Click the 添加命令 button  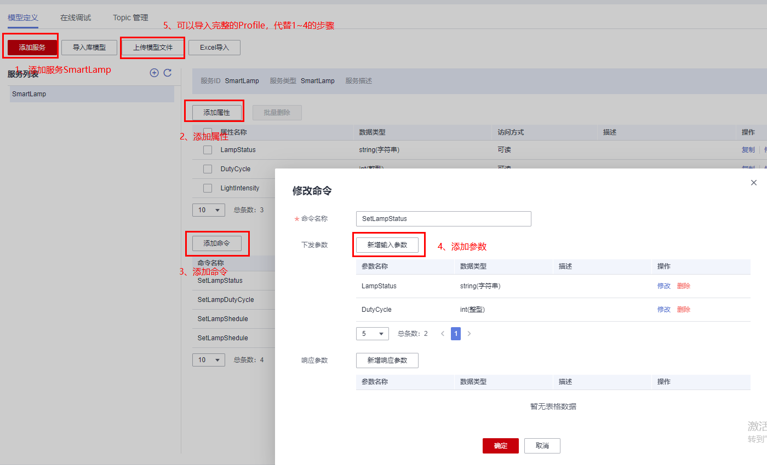216,243
